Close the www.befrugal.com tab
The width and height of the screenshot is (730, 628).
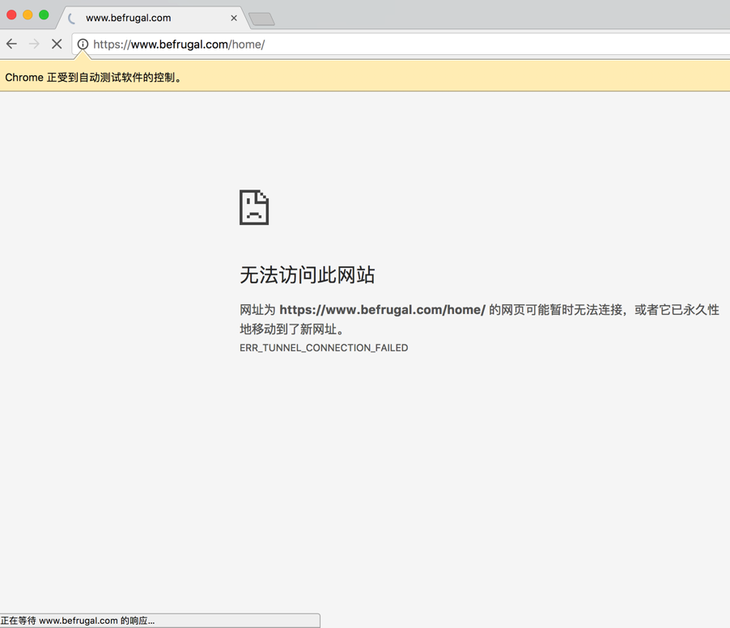(x=234, y=18)
